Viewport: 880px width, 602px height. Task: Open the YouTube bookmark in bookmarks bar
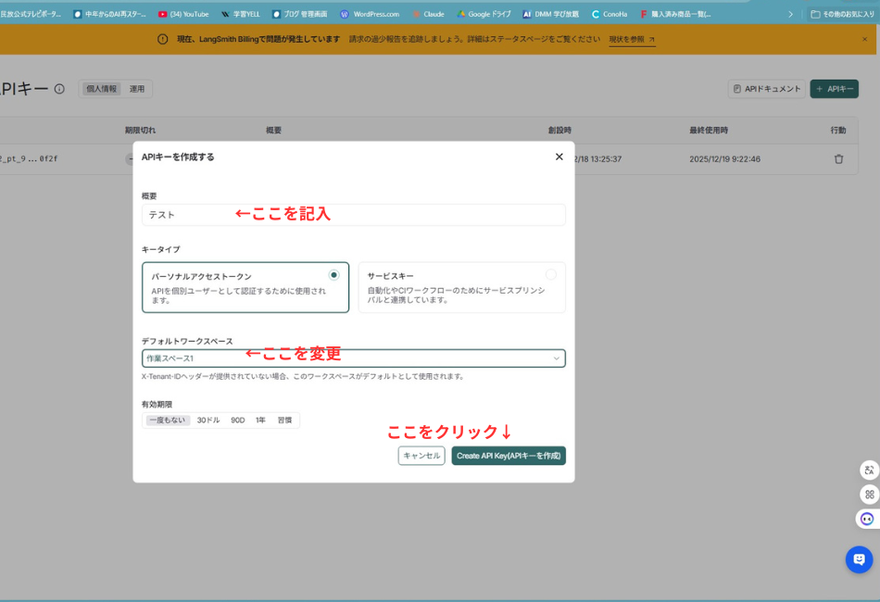(x=183, y=14)
